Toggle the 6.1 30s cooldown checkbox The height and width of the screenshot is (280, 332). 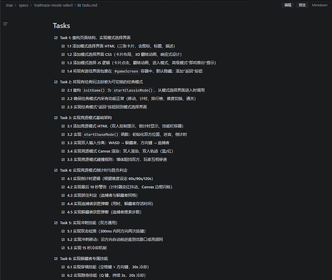tap(63, 267)
